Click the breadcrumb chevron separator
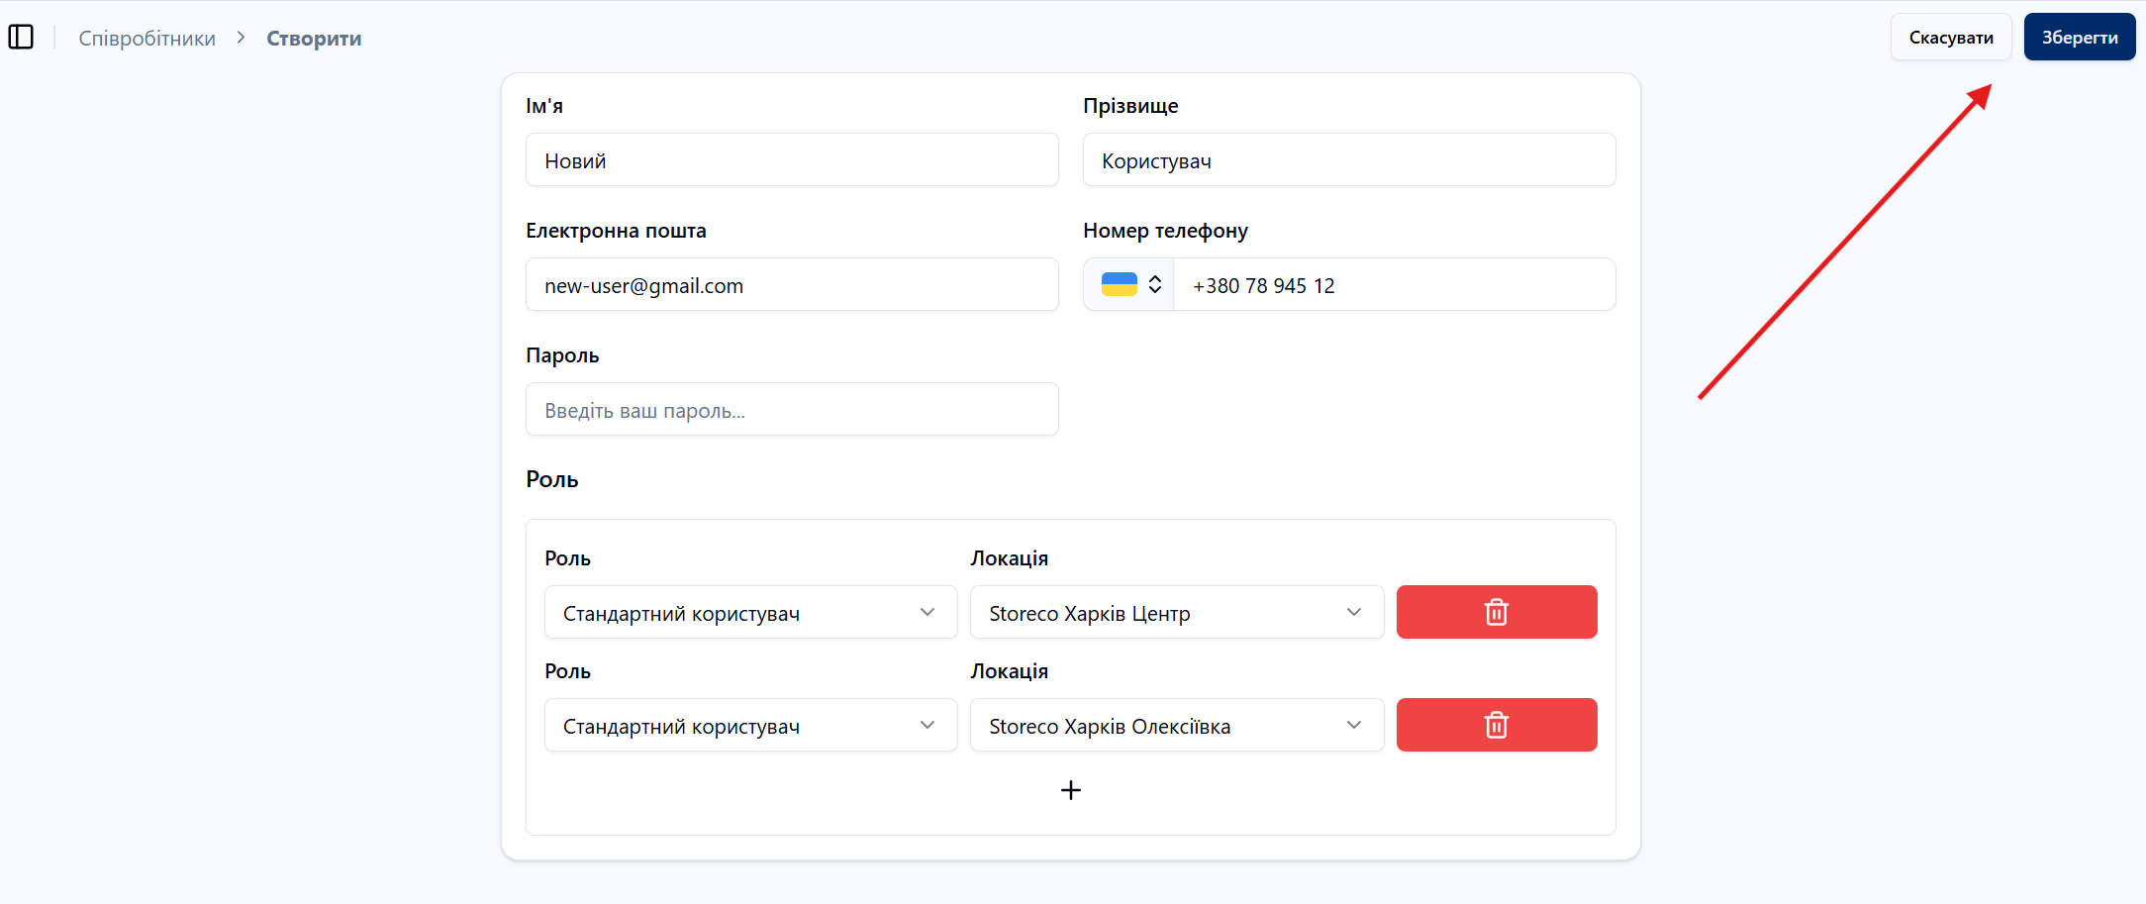This screenshot has height=904, width=2146. pyautogui.click(x=241, y=38)
